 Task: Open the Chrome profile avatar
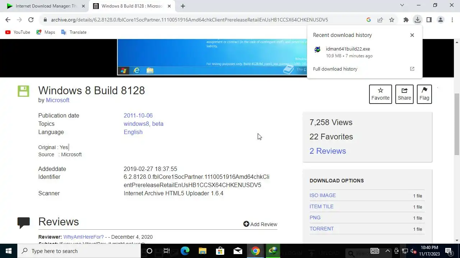[441, 20]
